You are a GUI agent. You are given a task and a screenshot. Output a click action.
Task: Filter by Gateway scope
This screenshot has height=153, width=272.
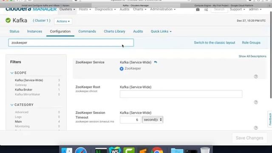point(21,85)
